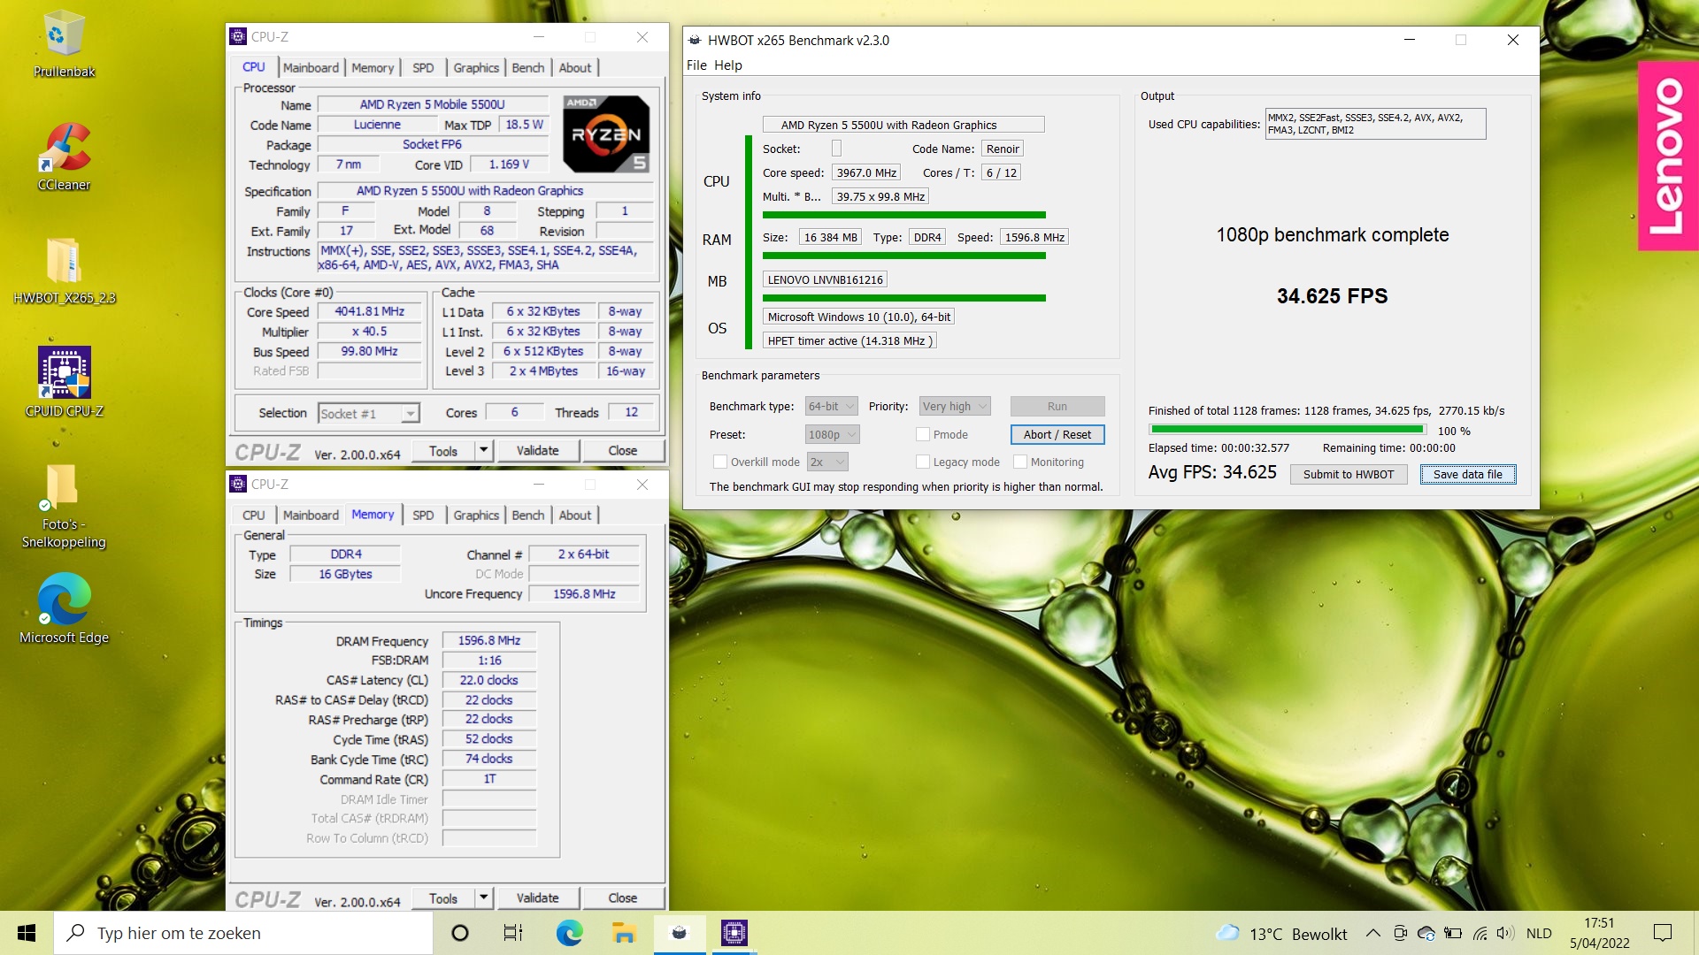Click the battery status tray icon
The height and width of the screenshot is (955, 1699).
point(1453,933)
